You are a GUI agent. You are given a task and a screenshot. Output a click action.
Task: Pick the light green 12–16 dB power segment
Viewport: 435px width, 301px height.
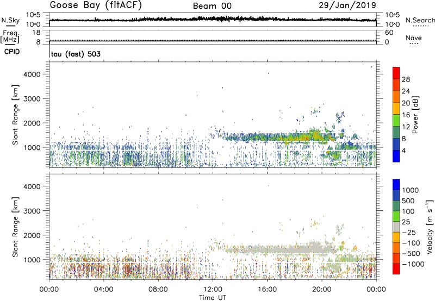[396, 121]
